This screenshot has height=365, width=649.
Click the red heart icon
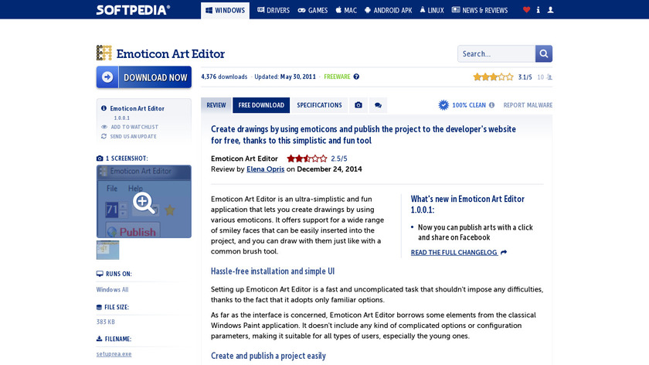pos(526,10)
